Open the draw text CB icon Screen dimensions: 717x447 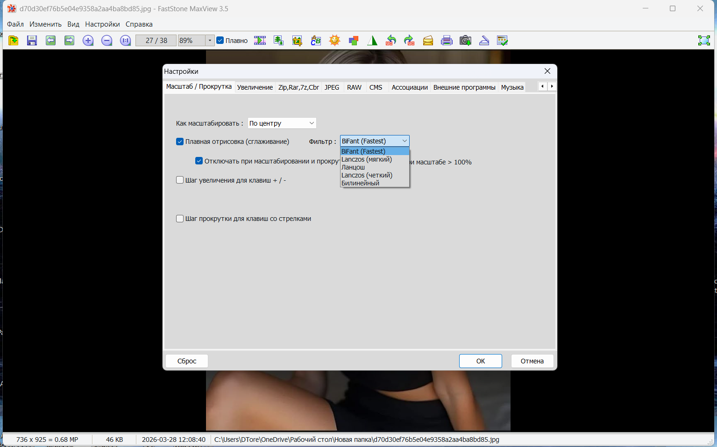(316, 41)
